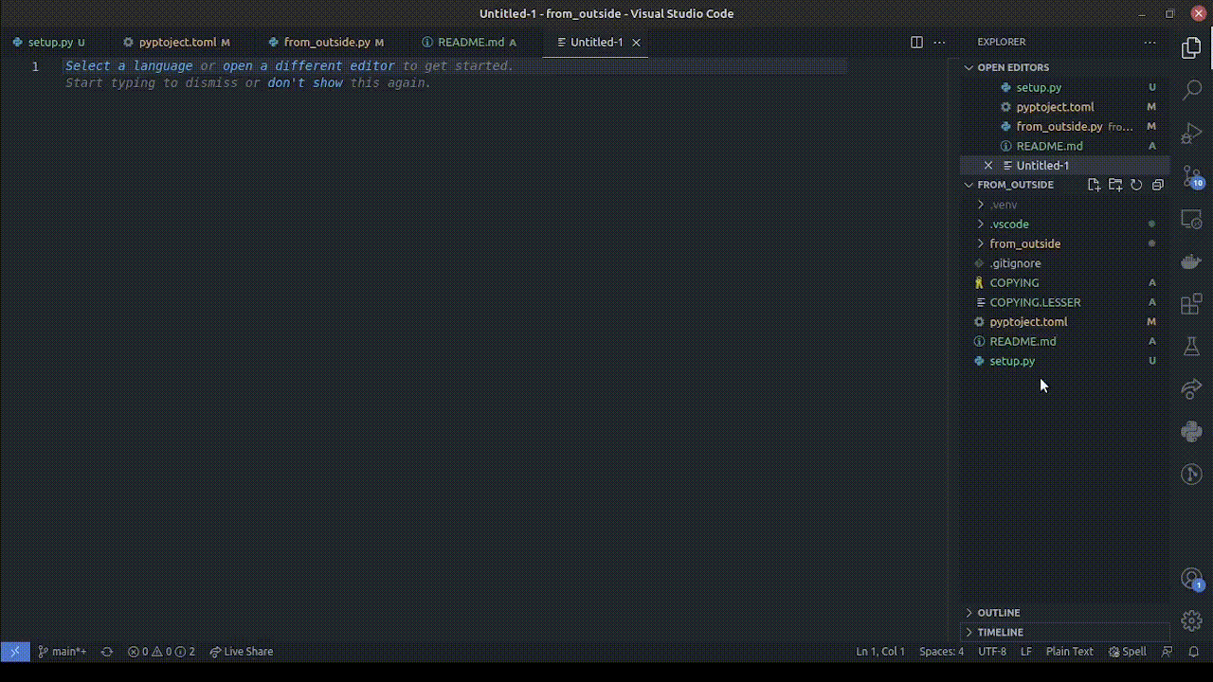
Task: Change end-of-line sequence LF
Action: click(x=1026, y=652)
